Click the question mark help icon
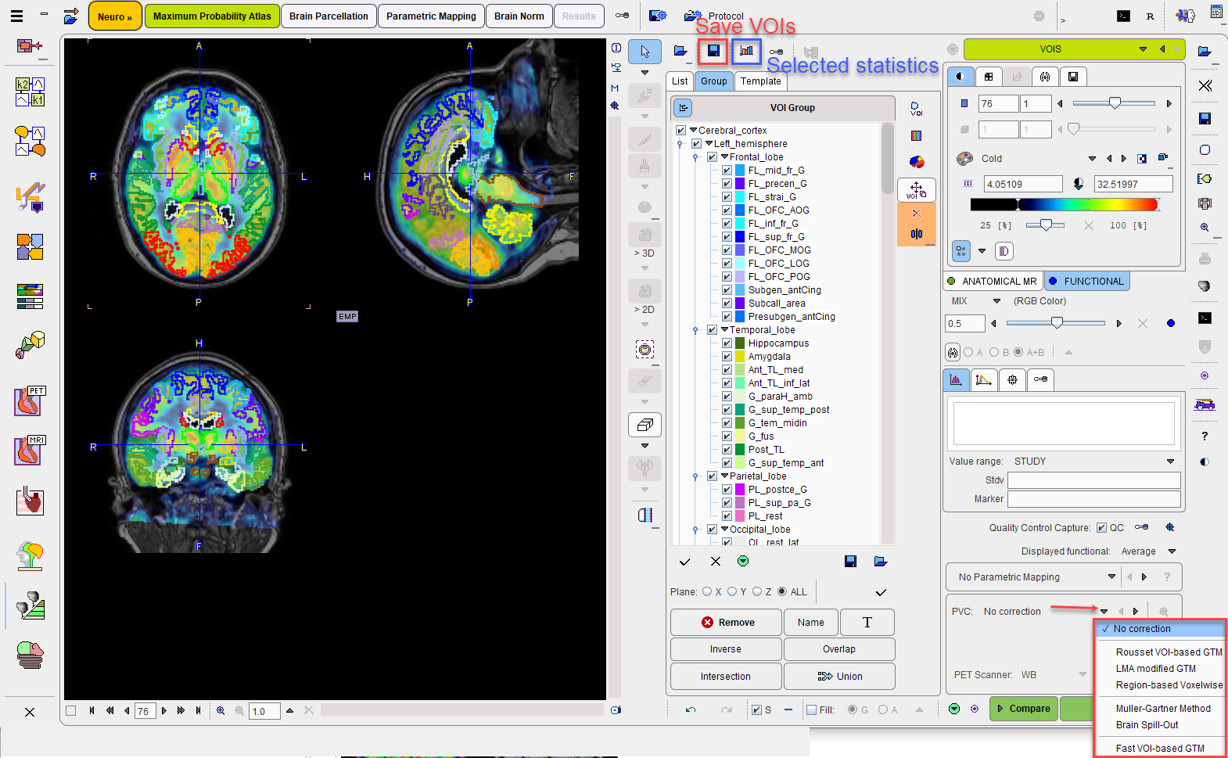 click(1205, 436)
